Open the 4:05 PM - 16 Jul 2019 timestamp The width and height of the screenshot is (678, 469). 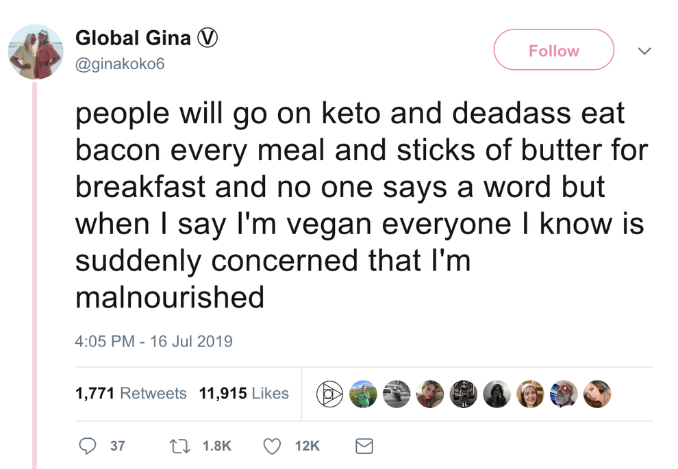(x=154, y=341)
